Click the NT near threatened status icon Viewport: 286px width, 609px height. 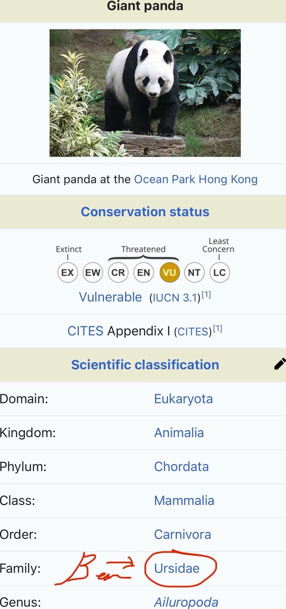pyautogui.click(x=194, y=272)
